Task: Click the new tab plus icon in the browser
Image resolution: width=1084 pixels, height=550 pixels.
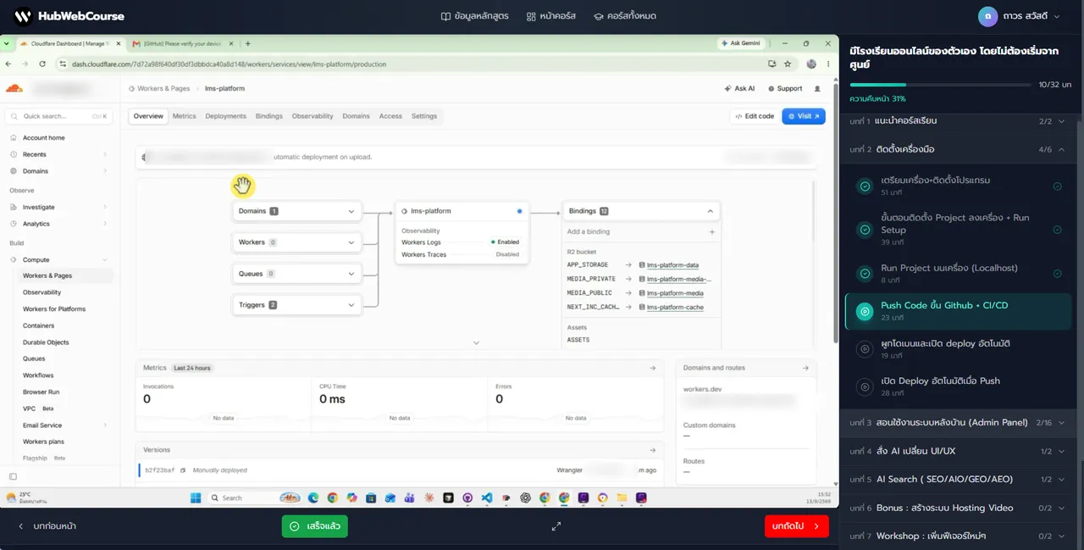Action: 248,43
